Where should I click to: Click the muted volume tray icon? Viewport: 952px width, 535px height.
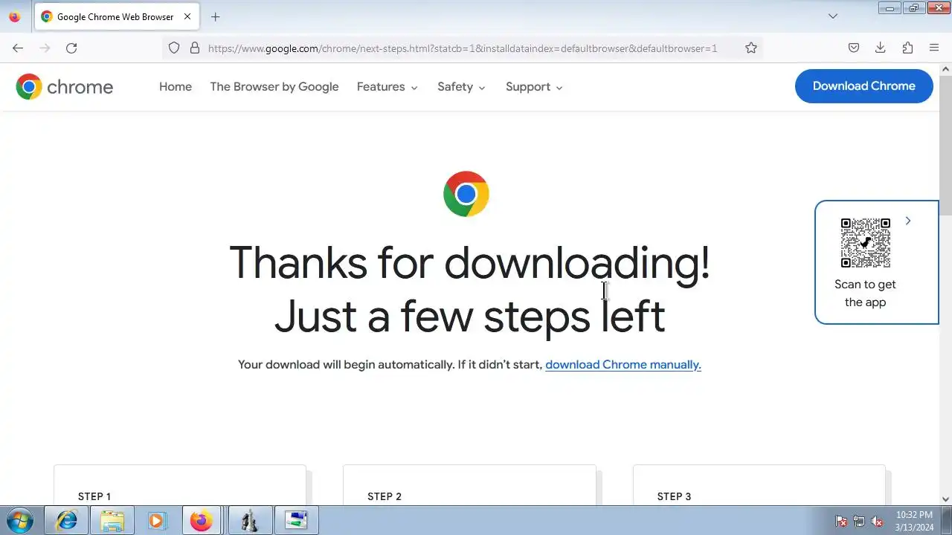[x=877, y=522]
